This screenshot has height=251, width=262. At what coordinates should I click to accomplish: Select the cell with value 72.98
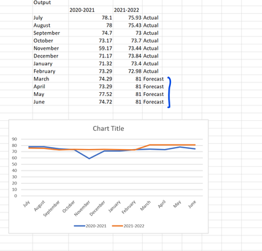128,71
